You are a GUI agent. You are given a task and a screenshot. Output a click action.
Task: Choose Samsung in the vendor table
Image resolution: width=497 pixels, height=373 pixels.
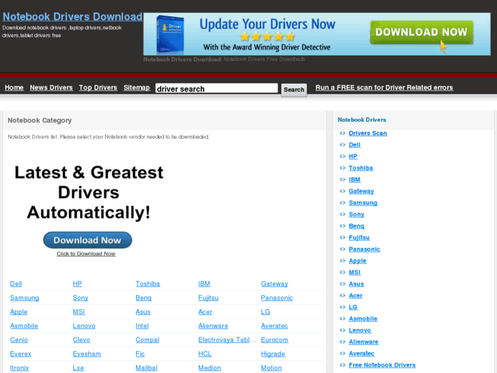coord(25,298)
